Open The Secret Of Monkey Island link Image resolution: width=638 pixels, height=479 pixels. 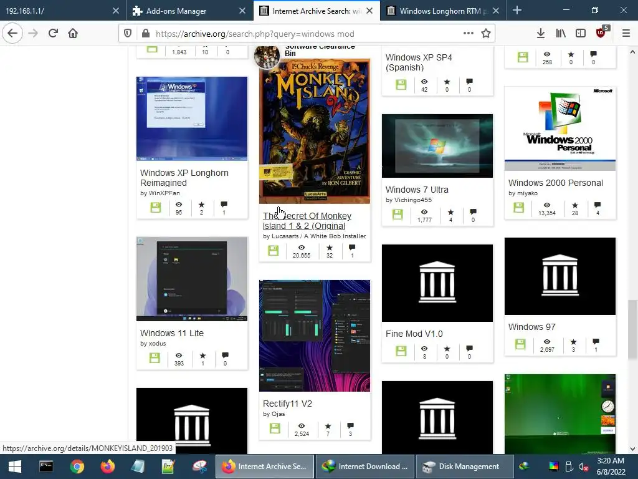(x=307, y=221)
